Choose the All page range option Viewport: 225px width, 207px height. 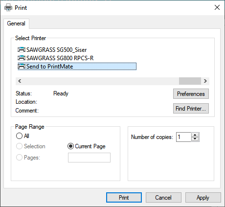[19, 136]
